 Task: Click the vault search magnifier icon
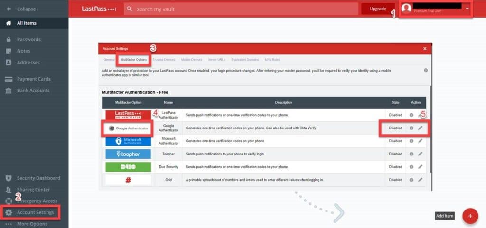[x=130, y=9]
